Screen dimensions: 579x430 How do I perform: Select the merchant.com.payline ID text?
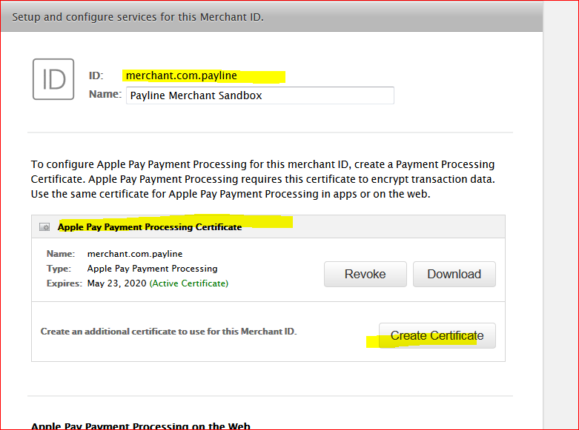point(182,75)
